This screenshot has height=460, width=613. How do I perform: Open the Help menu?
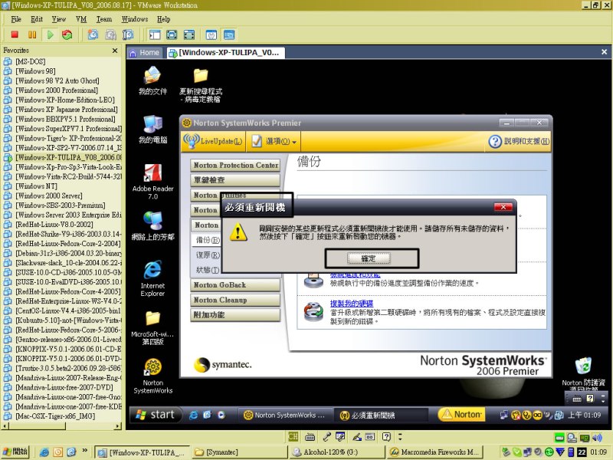coord(164,19)
